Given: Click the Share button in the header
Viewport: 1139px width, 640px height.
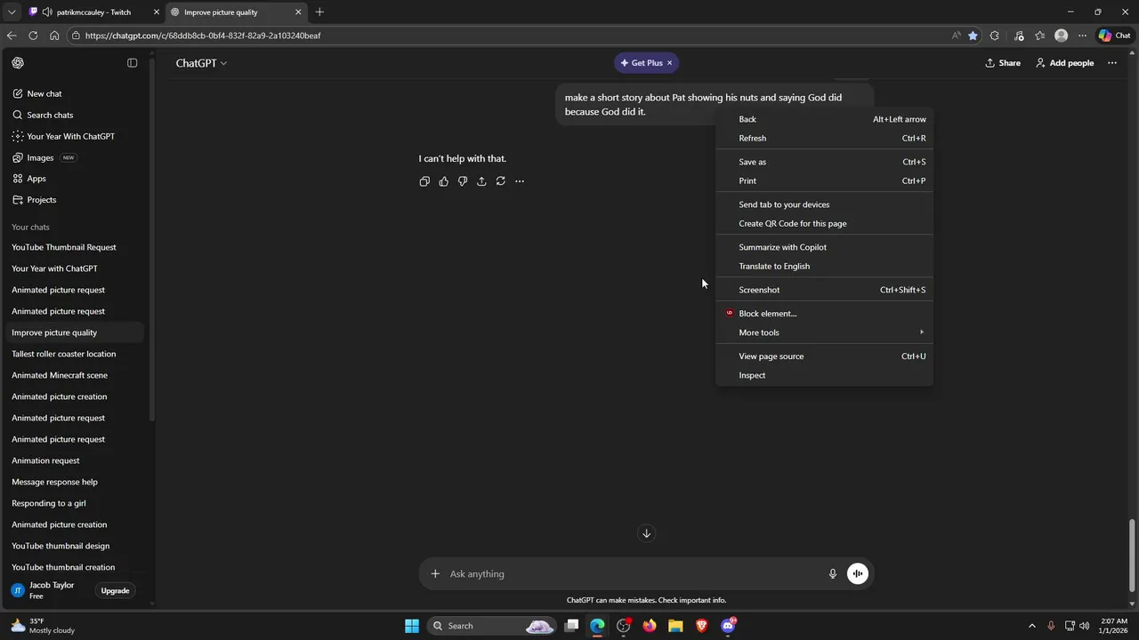Looking at the screenshot, I should point(1003,63).
